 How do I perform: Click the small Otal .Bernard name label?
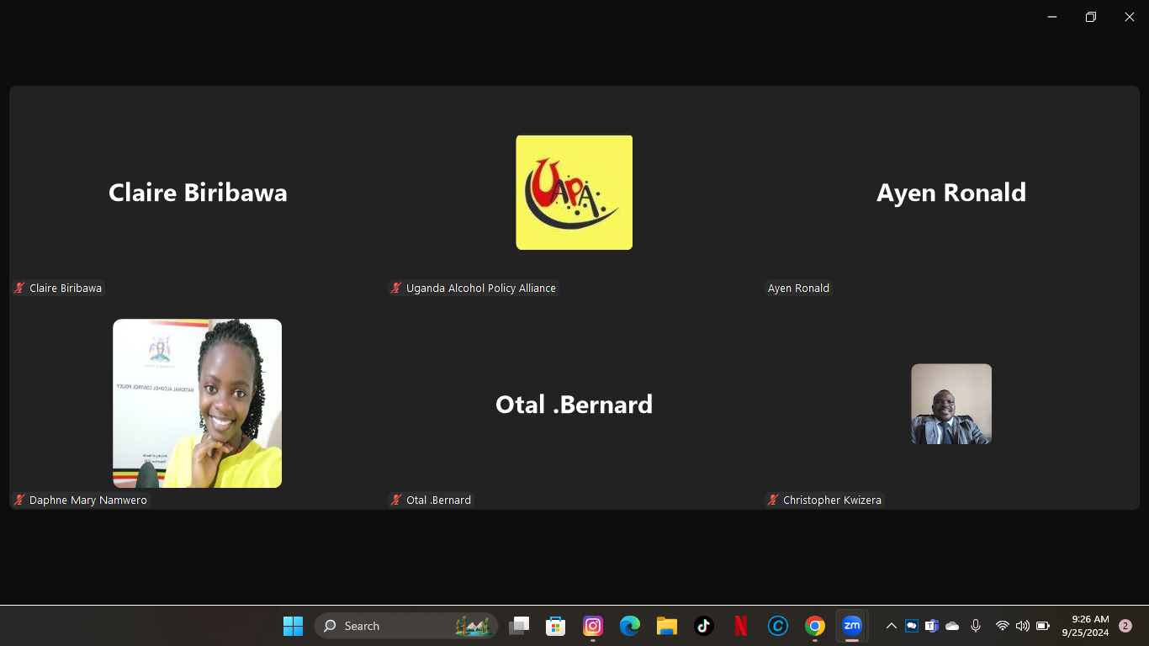click(438, 500)
